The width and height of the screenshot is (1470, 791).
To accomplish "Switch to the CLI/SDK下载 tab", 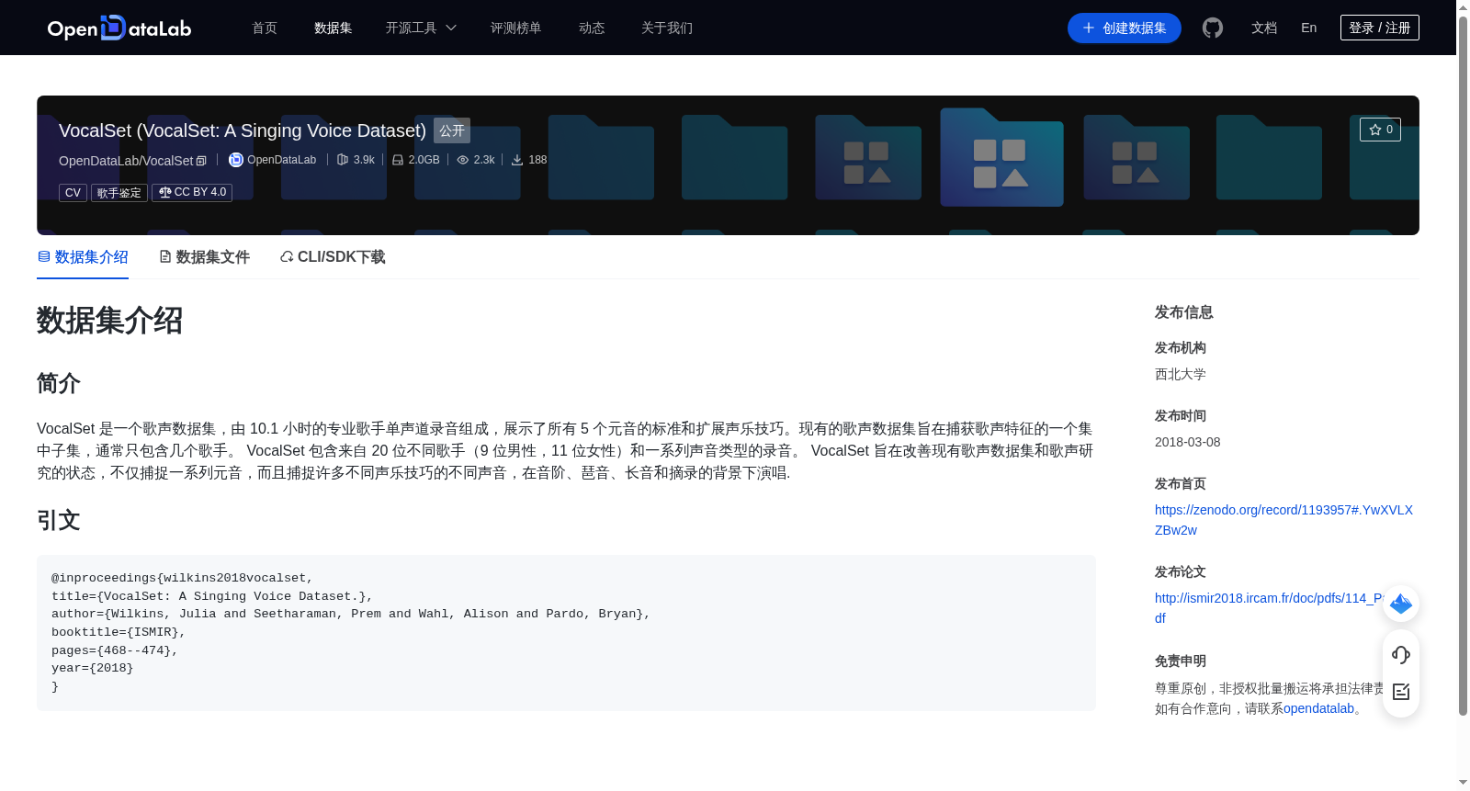I will [333, 257].
